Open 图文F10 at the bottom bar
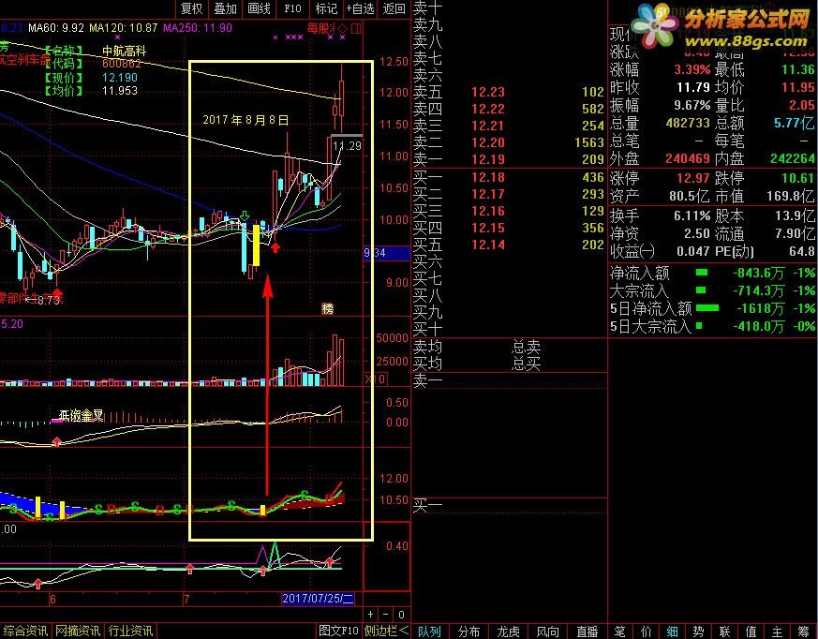This screenshot has height=639, width=818. coord(338,631)
